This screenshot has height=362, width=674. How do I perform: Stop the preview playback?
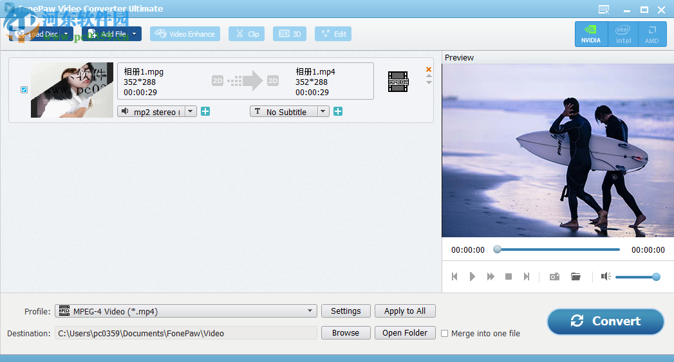click(509, 276)
